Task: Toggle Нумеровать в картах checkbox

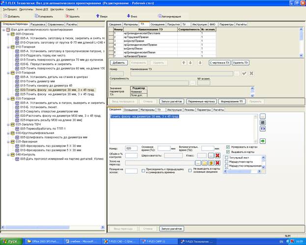Action: click(x=228, y=147)
